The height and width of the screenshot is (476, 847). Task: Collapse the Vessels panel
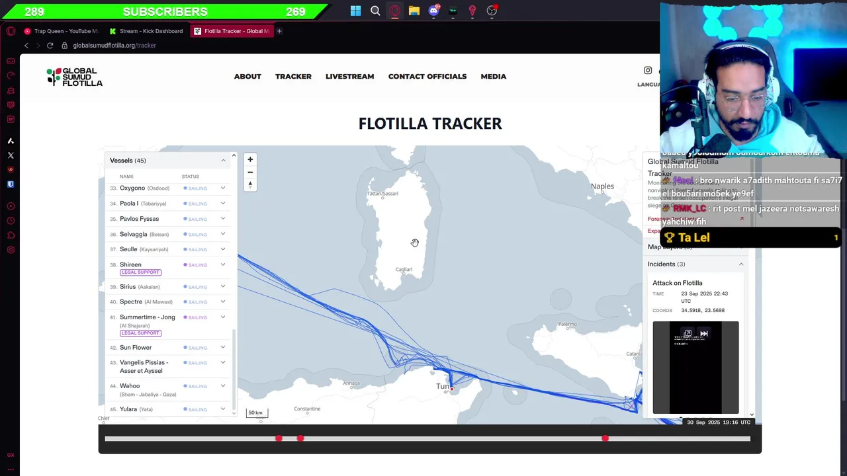point(223,161)
